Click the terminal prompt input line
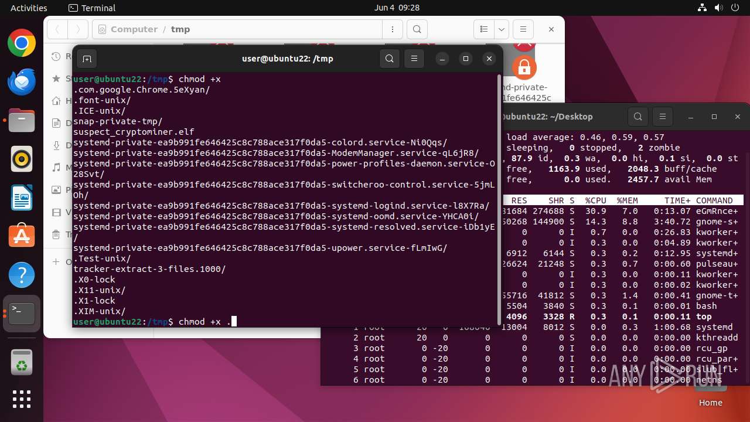The height and width of the screenshot is (422, 750). click(285, 322)
